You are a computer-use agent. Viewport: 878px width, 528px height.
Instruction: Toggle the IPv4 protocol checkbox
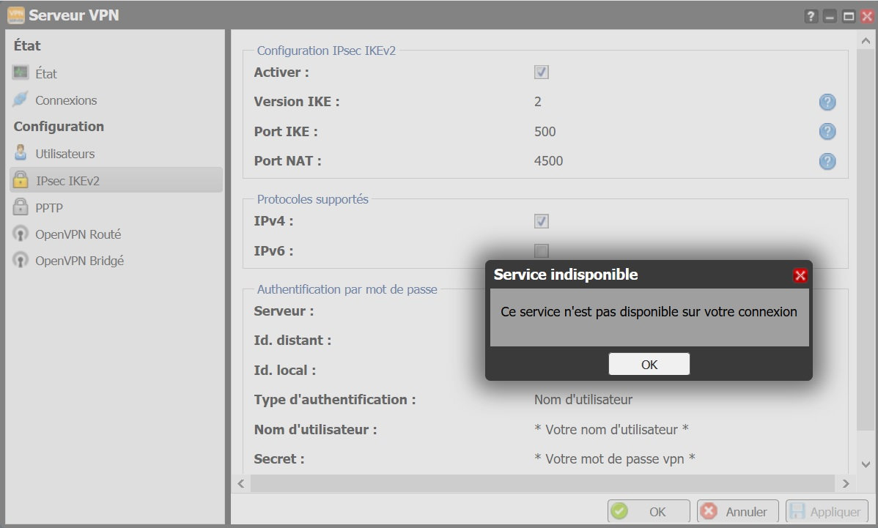542,221
